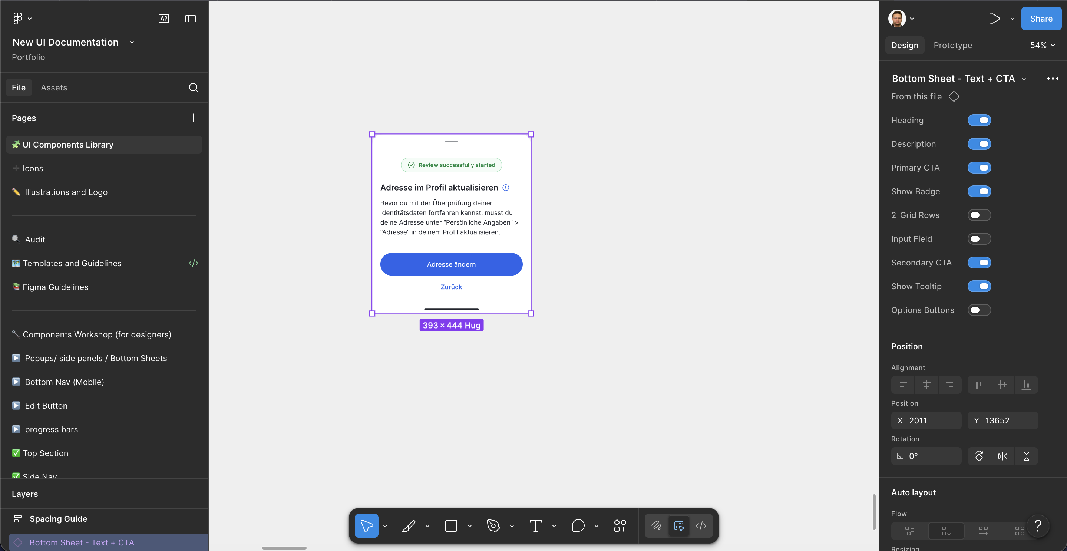Select the Pencil drawing tool
The image size is (1067, 551).
point(409,526)
